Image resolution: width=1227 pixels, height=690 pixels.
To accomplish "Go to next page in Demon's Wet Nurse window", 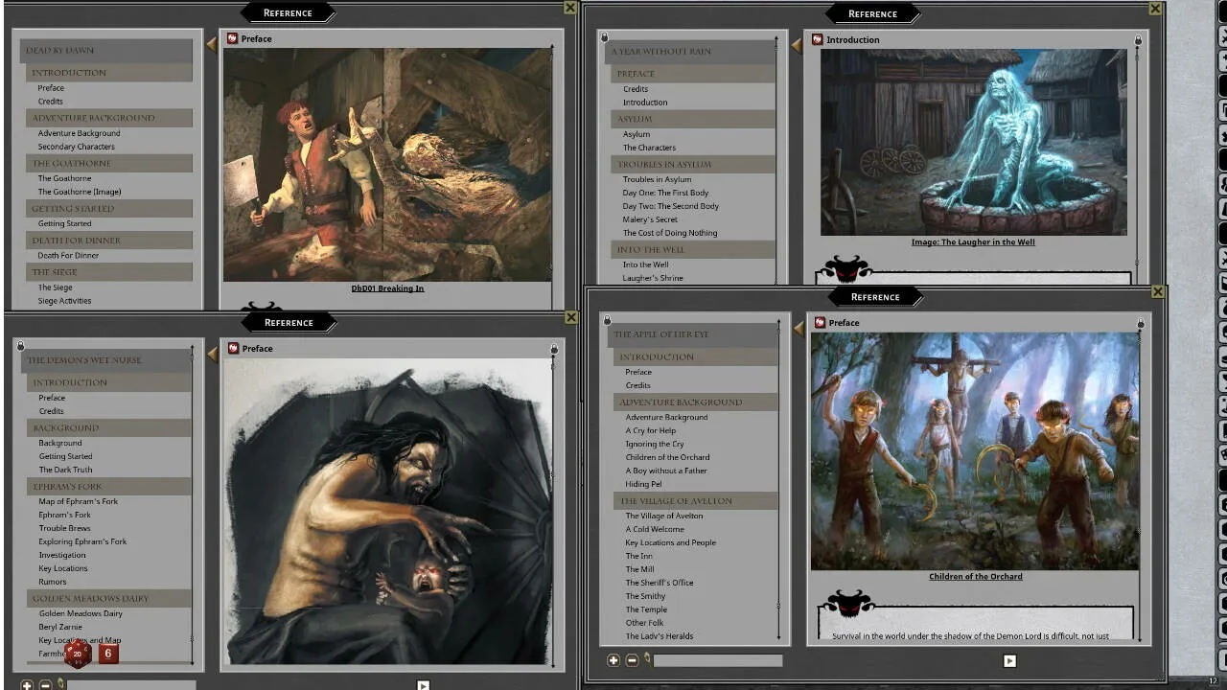I will pyautogui.click(x=423, y=685).
